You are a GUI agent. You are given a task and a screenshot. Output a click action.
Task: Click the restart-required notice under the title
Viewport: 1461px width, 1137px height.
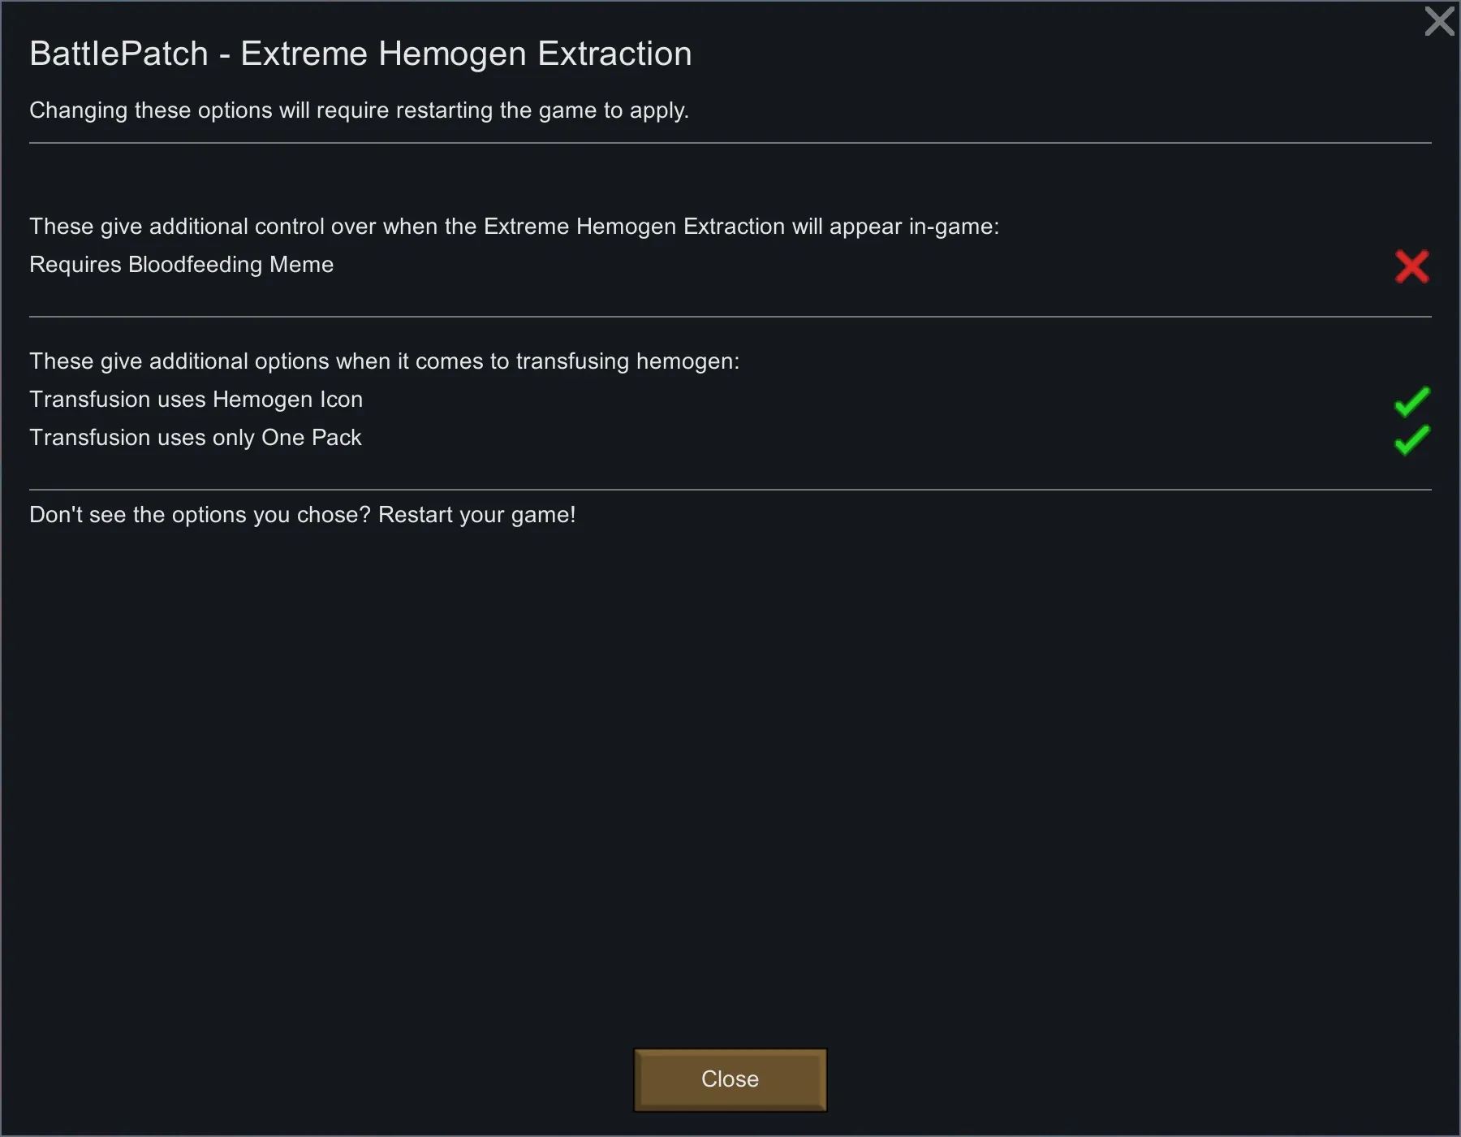[x=359, y=110]
